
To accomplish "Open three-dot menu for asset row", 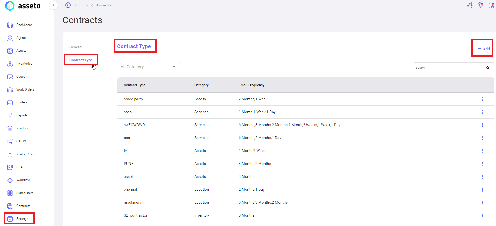I will 482,177.
